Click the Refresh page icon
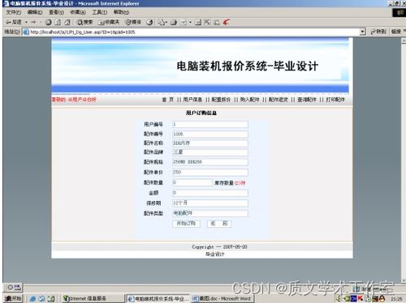Viewport: 406px width, 303px height. click(x=58, y=23)
